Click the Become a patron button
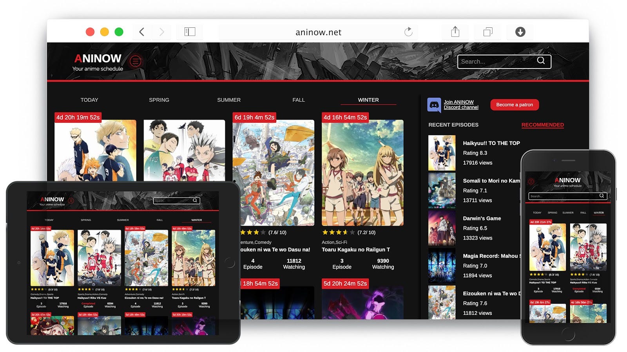Image resolution: width=627 pixels, height=352 pixels. [515, 105]
